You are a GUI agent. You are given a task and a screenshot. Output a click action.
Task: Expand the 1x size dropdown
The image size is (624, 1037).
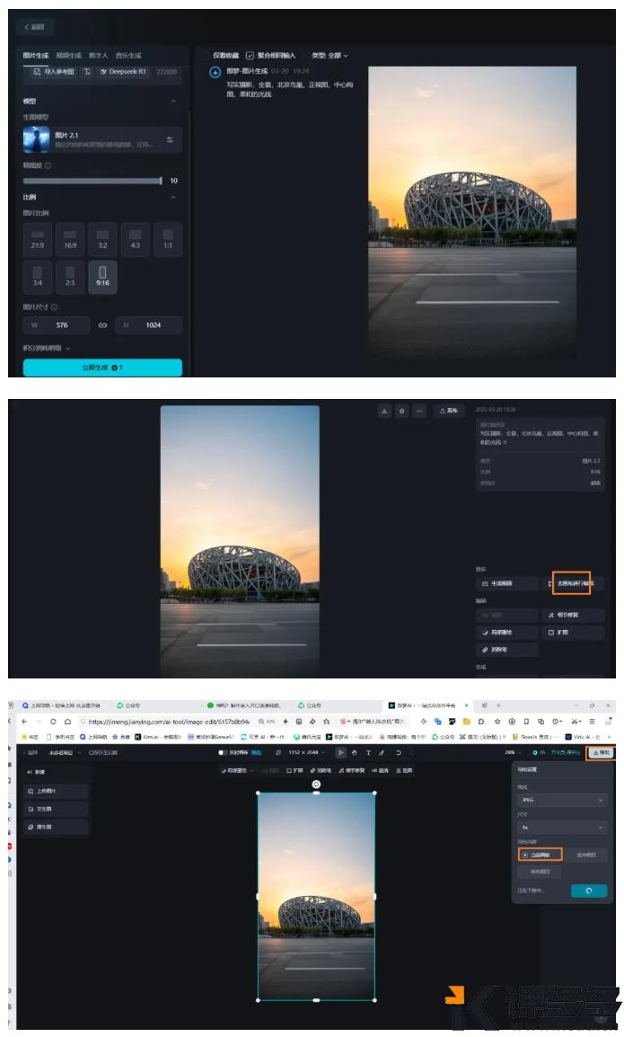tap(562, 827)
